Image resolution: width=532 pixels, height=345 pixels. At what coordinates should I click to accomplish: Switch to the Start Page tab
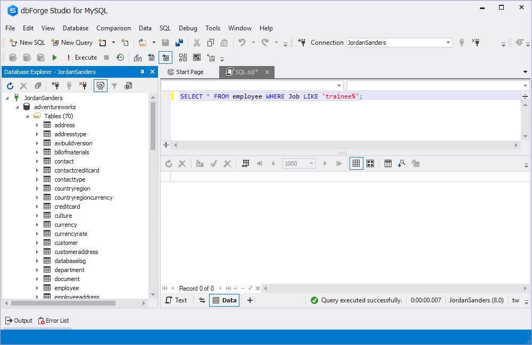(186, 72)
